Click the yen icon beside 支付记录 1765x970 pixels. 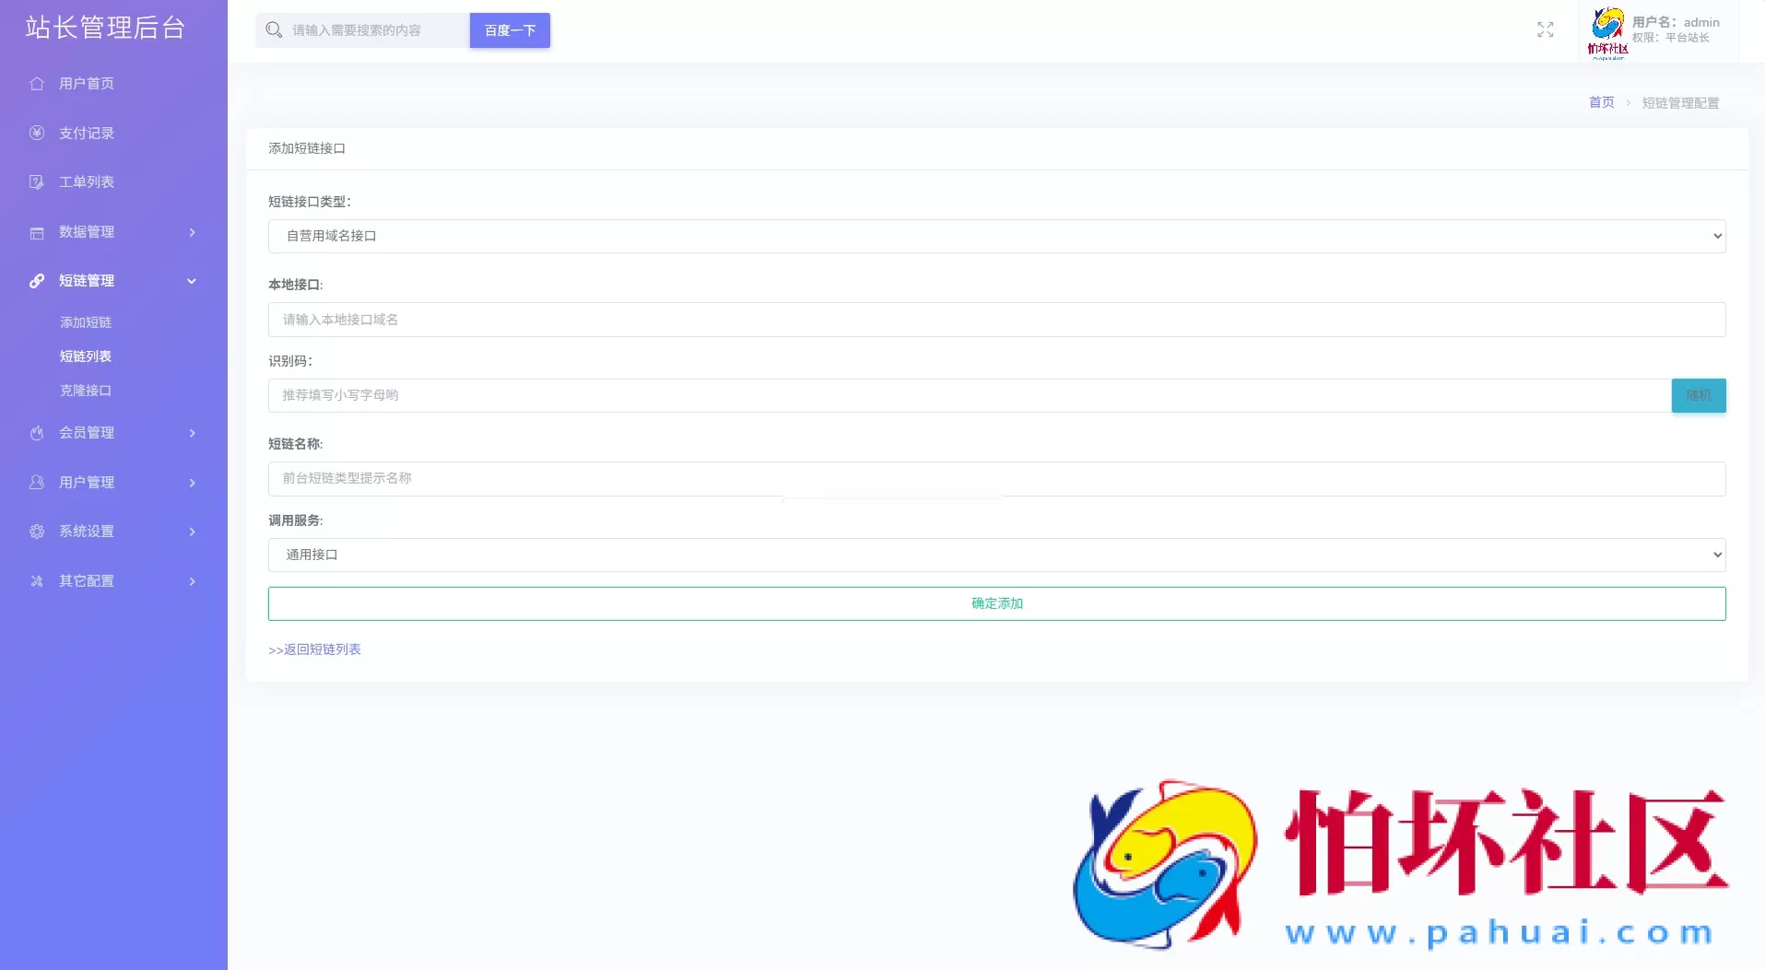pos(37,133)
